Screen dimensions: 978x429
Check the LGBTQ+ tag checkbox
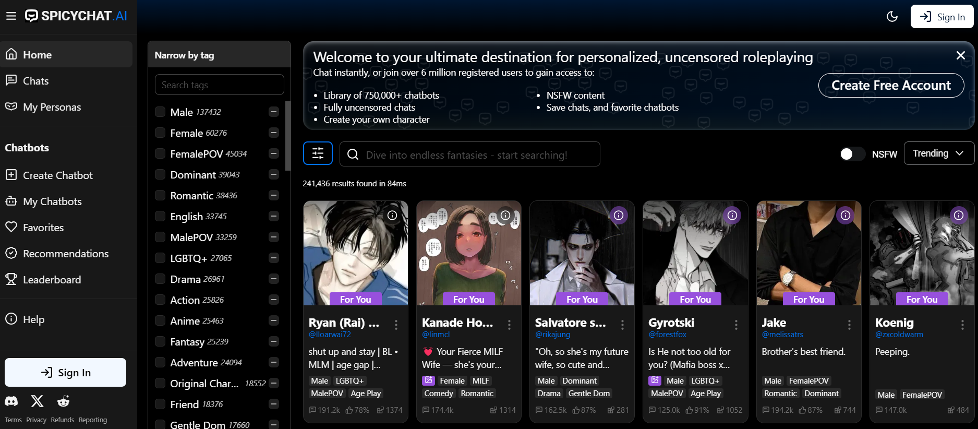(x=160, y=258)
